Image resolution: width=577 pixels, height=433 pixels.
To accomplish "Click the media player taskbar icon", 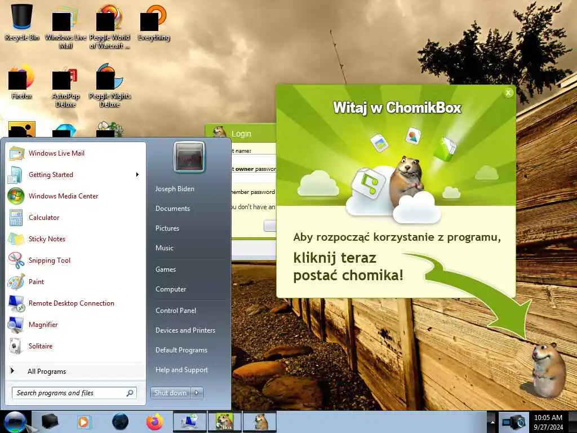I will [84, 422].
